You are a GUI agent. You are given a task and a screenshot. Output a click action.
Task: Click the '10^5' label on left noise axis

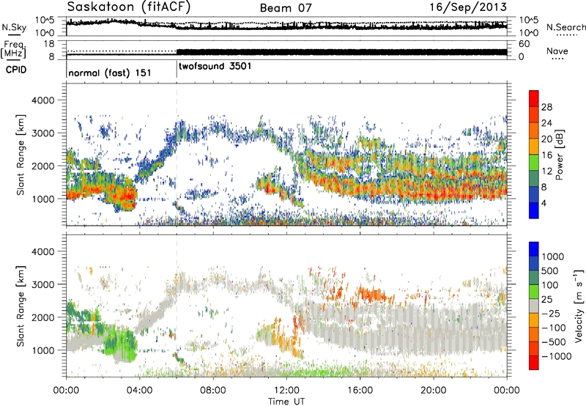pyautogui.click(x=45, y=21)
